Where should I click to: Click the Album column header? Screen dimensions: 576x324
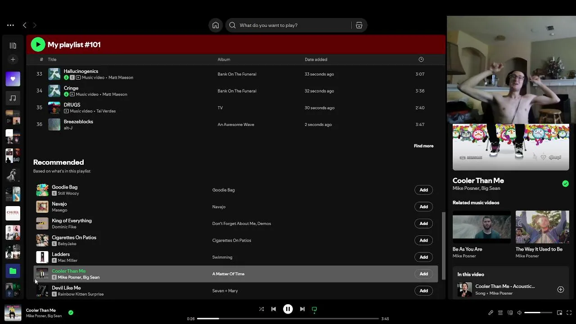224,59
